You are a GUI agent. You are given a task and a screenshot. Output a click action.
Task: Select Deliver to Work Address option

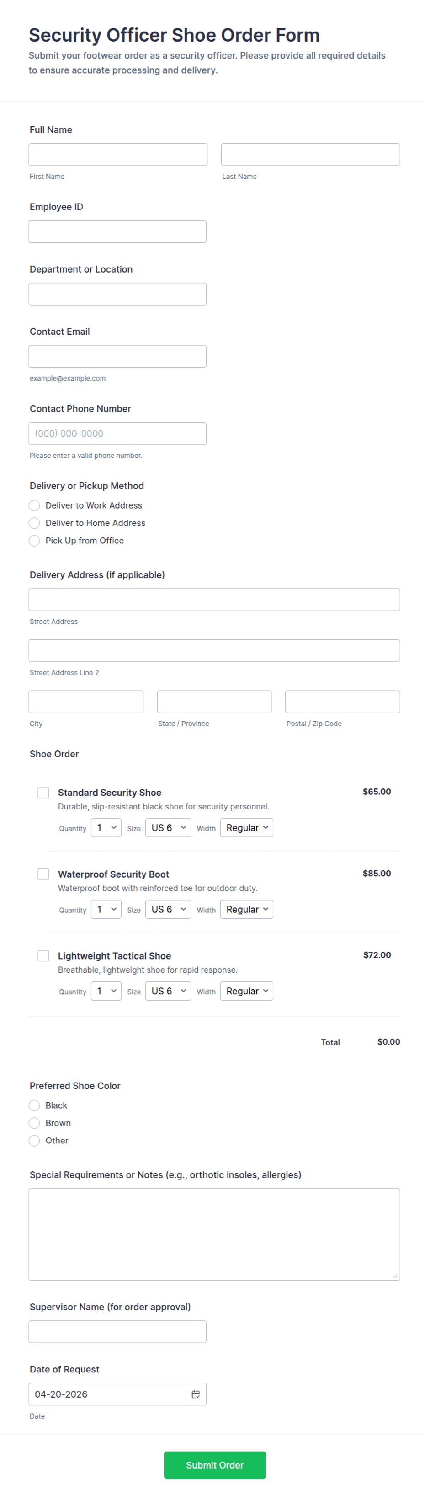[34, 505]
